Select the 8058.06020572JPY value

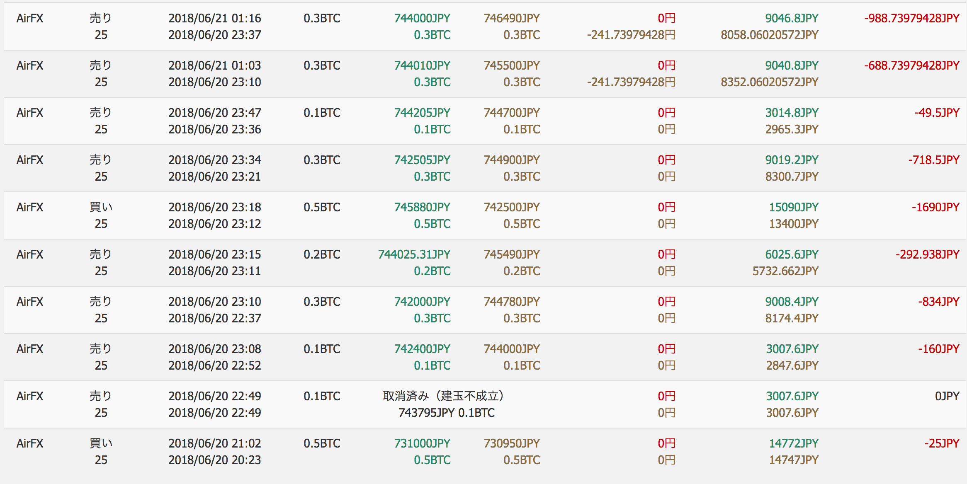click(x=770, y=35)
